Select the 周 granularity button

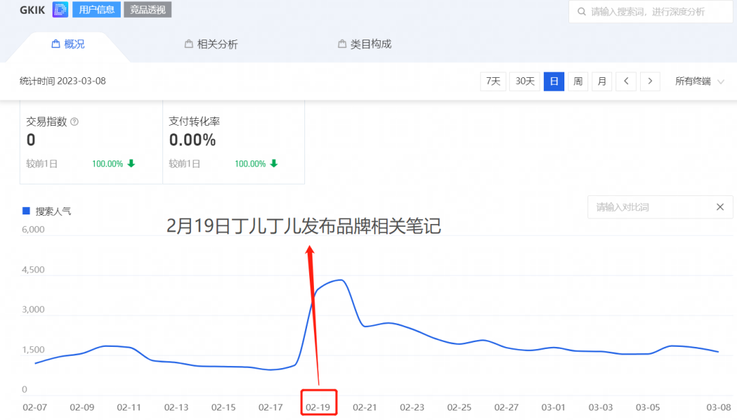click(x=578, y=81)
